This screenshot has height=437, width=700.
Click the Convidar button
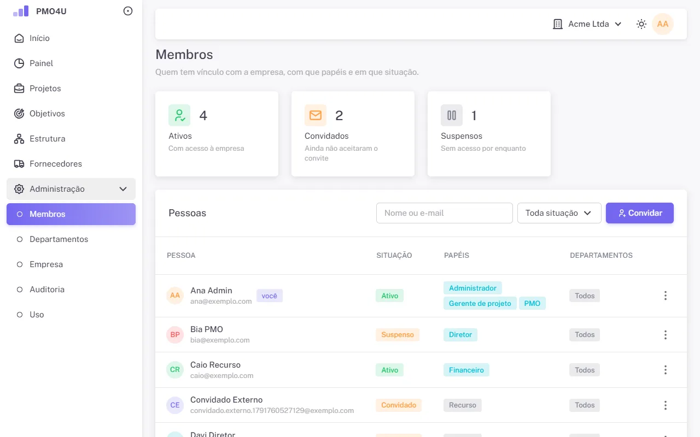pyautogui.click(x=640, y=213)
